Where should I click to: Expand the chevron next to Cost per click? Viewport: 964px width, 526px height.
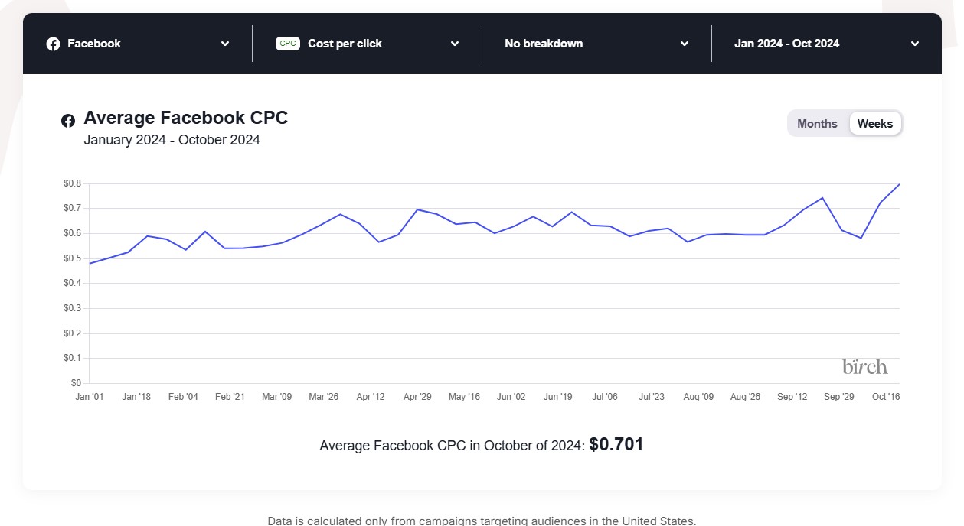(455, 44)
